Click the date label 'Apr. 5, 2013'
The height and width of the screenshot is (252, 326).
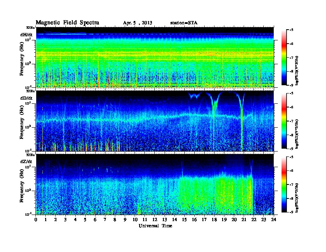[137, 23]
